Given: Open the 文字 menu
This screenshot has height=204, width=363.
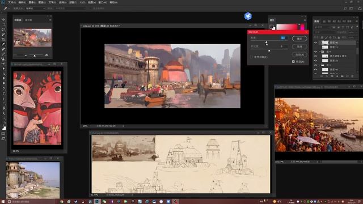Looking at the screenshot, I should (x=52, y=2).
